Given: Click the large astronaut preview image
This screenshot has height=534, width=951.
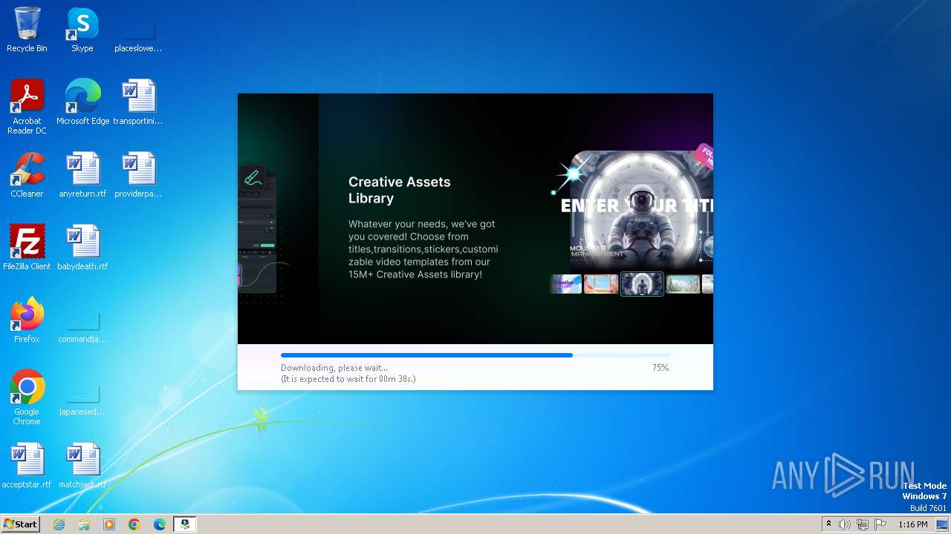Looking at the screenshot, I should click(641, 210).
